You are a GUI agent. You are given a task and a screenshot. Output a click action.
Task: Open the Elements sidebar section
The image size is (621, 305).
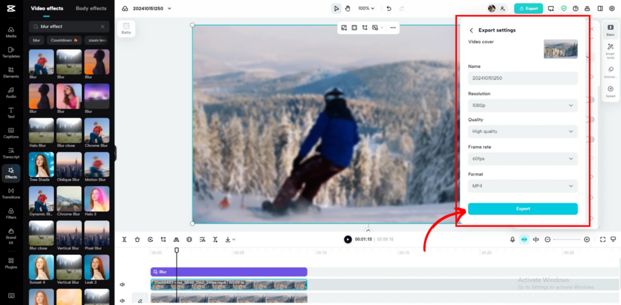tap(11, 73)
